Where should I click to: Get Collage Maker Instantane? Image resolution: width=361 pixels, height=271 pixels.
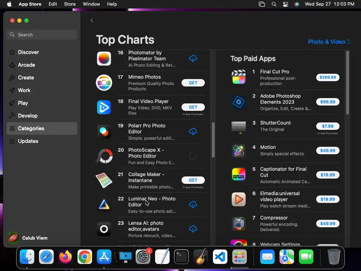[x=193, y=180]
